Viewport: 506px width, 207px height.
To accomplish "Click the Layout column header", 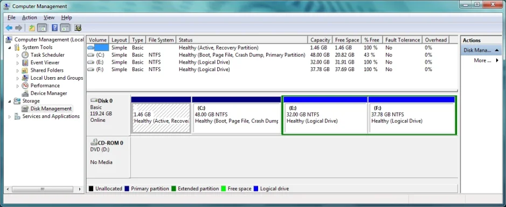I will pos(119,40).
